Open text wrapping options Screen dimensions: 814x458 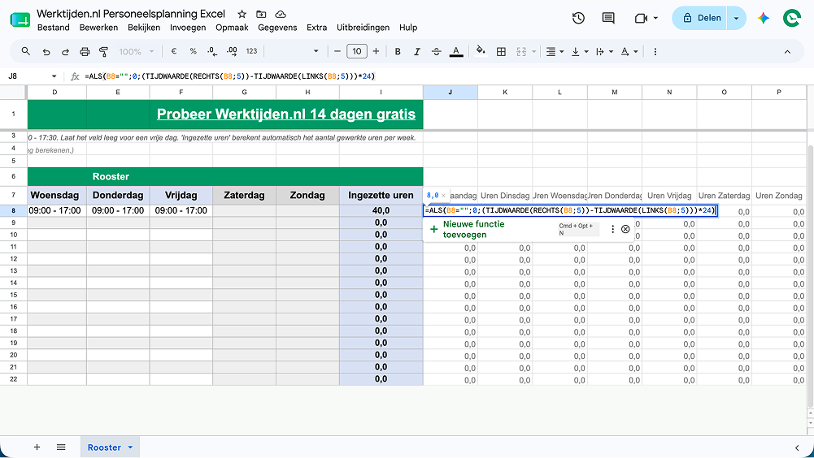[604, 51]
